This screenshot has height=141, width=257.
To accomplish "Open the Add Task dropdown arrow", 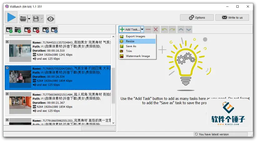I will (x=142, y=29).
